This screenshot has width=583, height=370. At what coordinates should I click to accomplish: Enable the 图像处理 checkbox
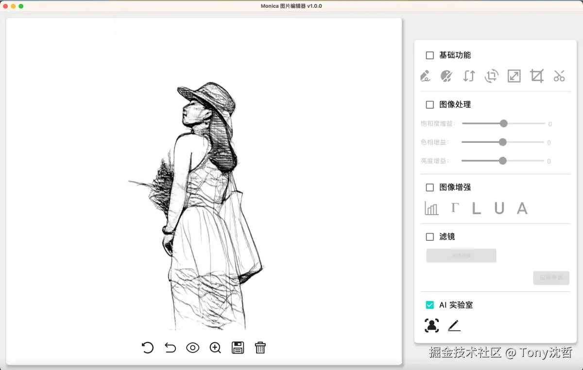point(430,104)
